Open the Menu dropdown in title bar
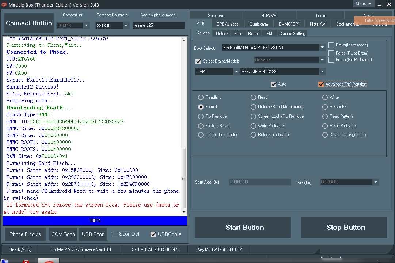 click(363, 4)
